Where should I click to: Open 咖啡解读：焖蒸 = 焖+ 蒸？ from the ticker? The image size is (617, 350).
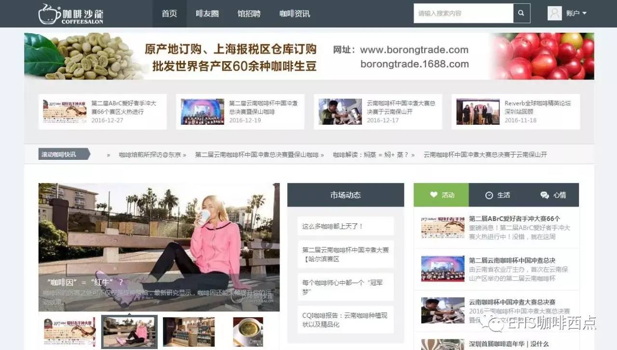click(x=371, y=155)
